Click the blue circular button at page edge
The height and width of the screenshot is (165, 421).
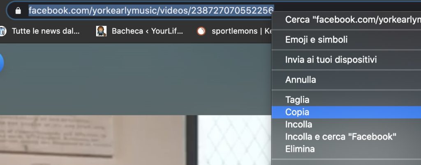click(1, 63)
